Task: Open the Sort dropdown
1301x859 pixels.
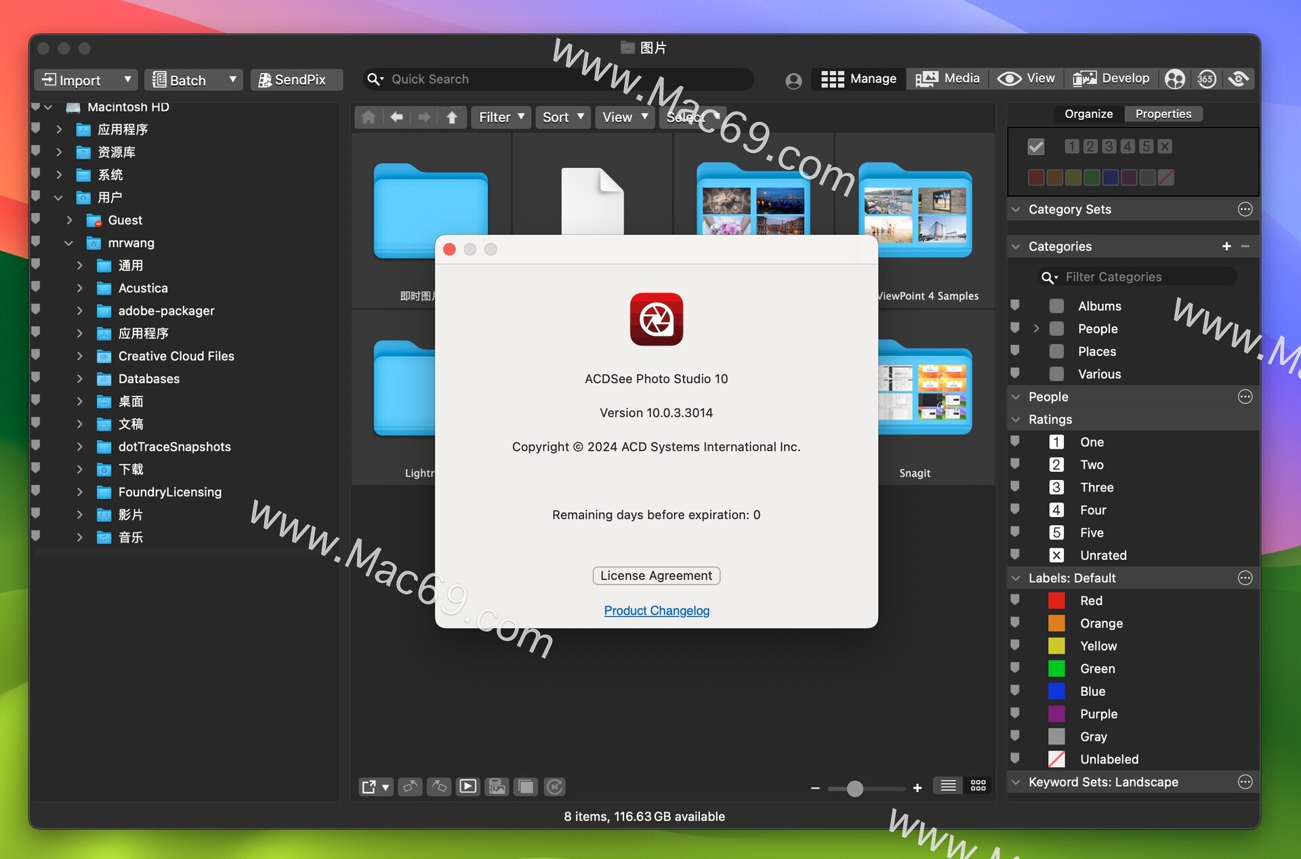Action: click(563, 117)
